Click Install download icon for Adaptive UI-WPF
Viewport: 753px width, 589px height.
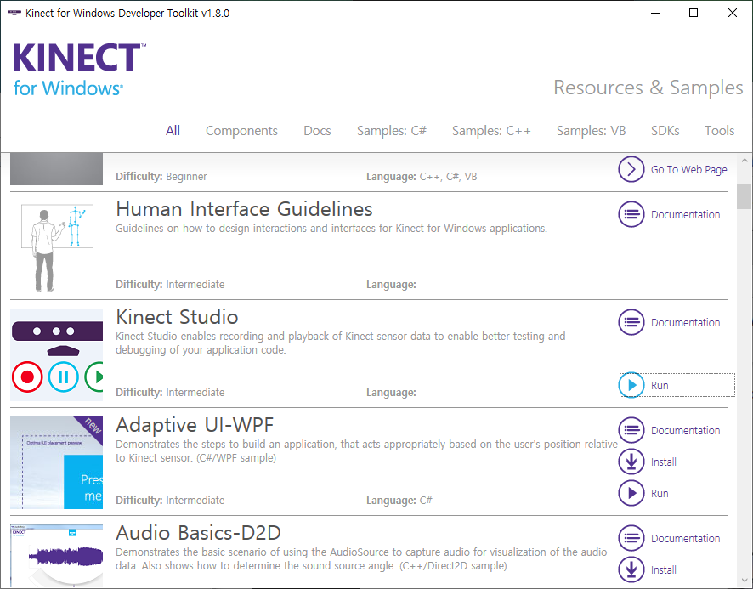631,462
